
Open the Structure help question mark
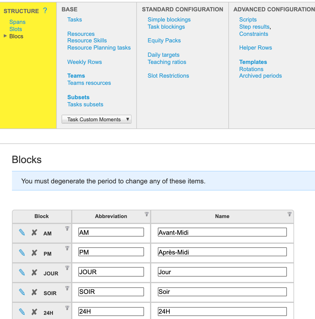point(45,10)
